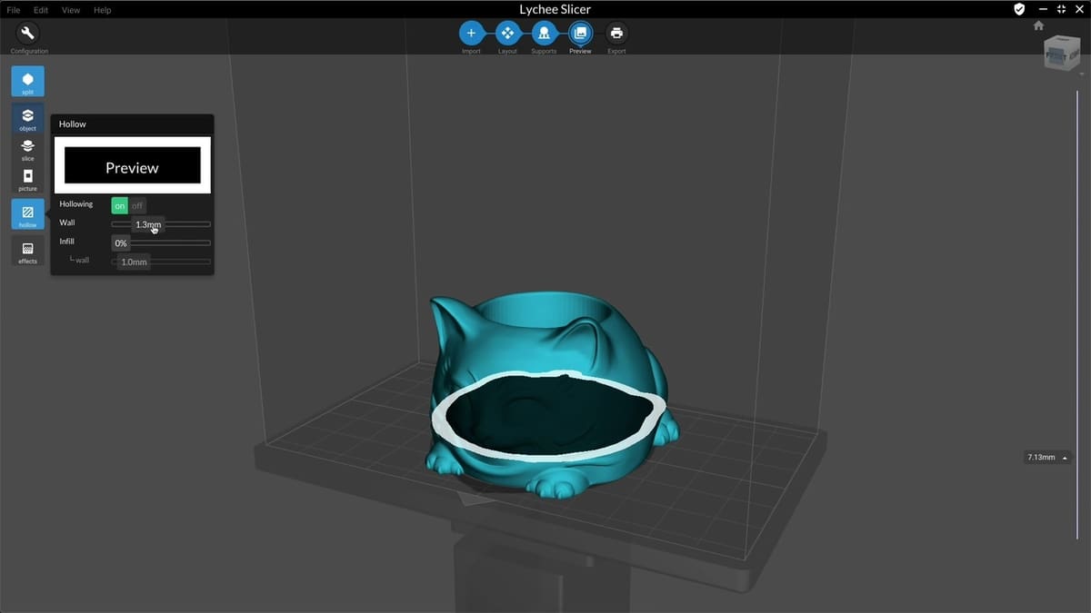Click the "Hollow" panel title
This screenshot has height=613, width=1091.
73,124
